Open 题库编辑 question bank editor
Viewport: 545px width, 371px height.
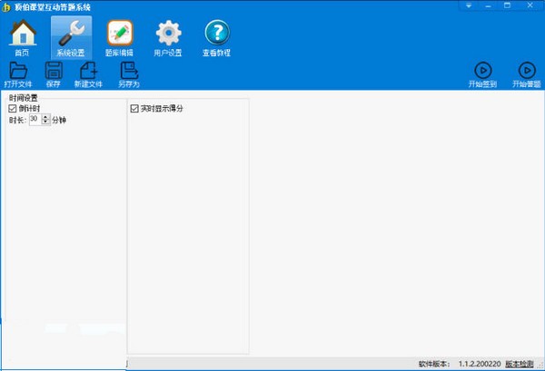tap(119, 36)
